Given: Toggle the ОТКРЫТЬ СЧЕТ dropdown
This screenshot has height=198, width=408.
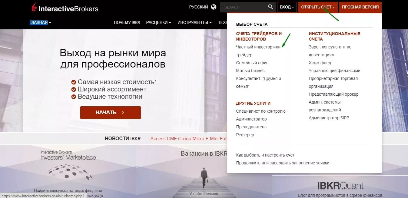Looking at the screenshot, I should pyautogui.click(x=318, y=7).
